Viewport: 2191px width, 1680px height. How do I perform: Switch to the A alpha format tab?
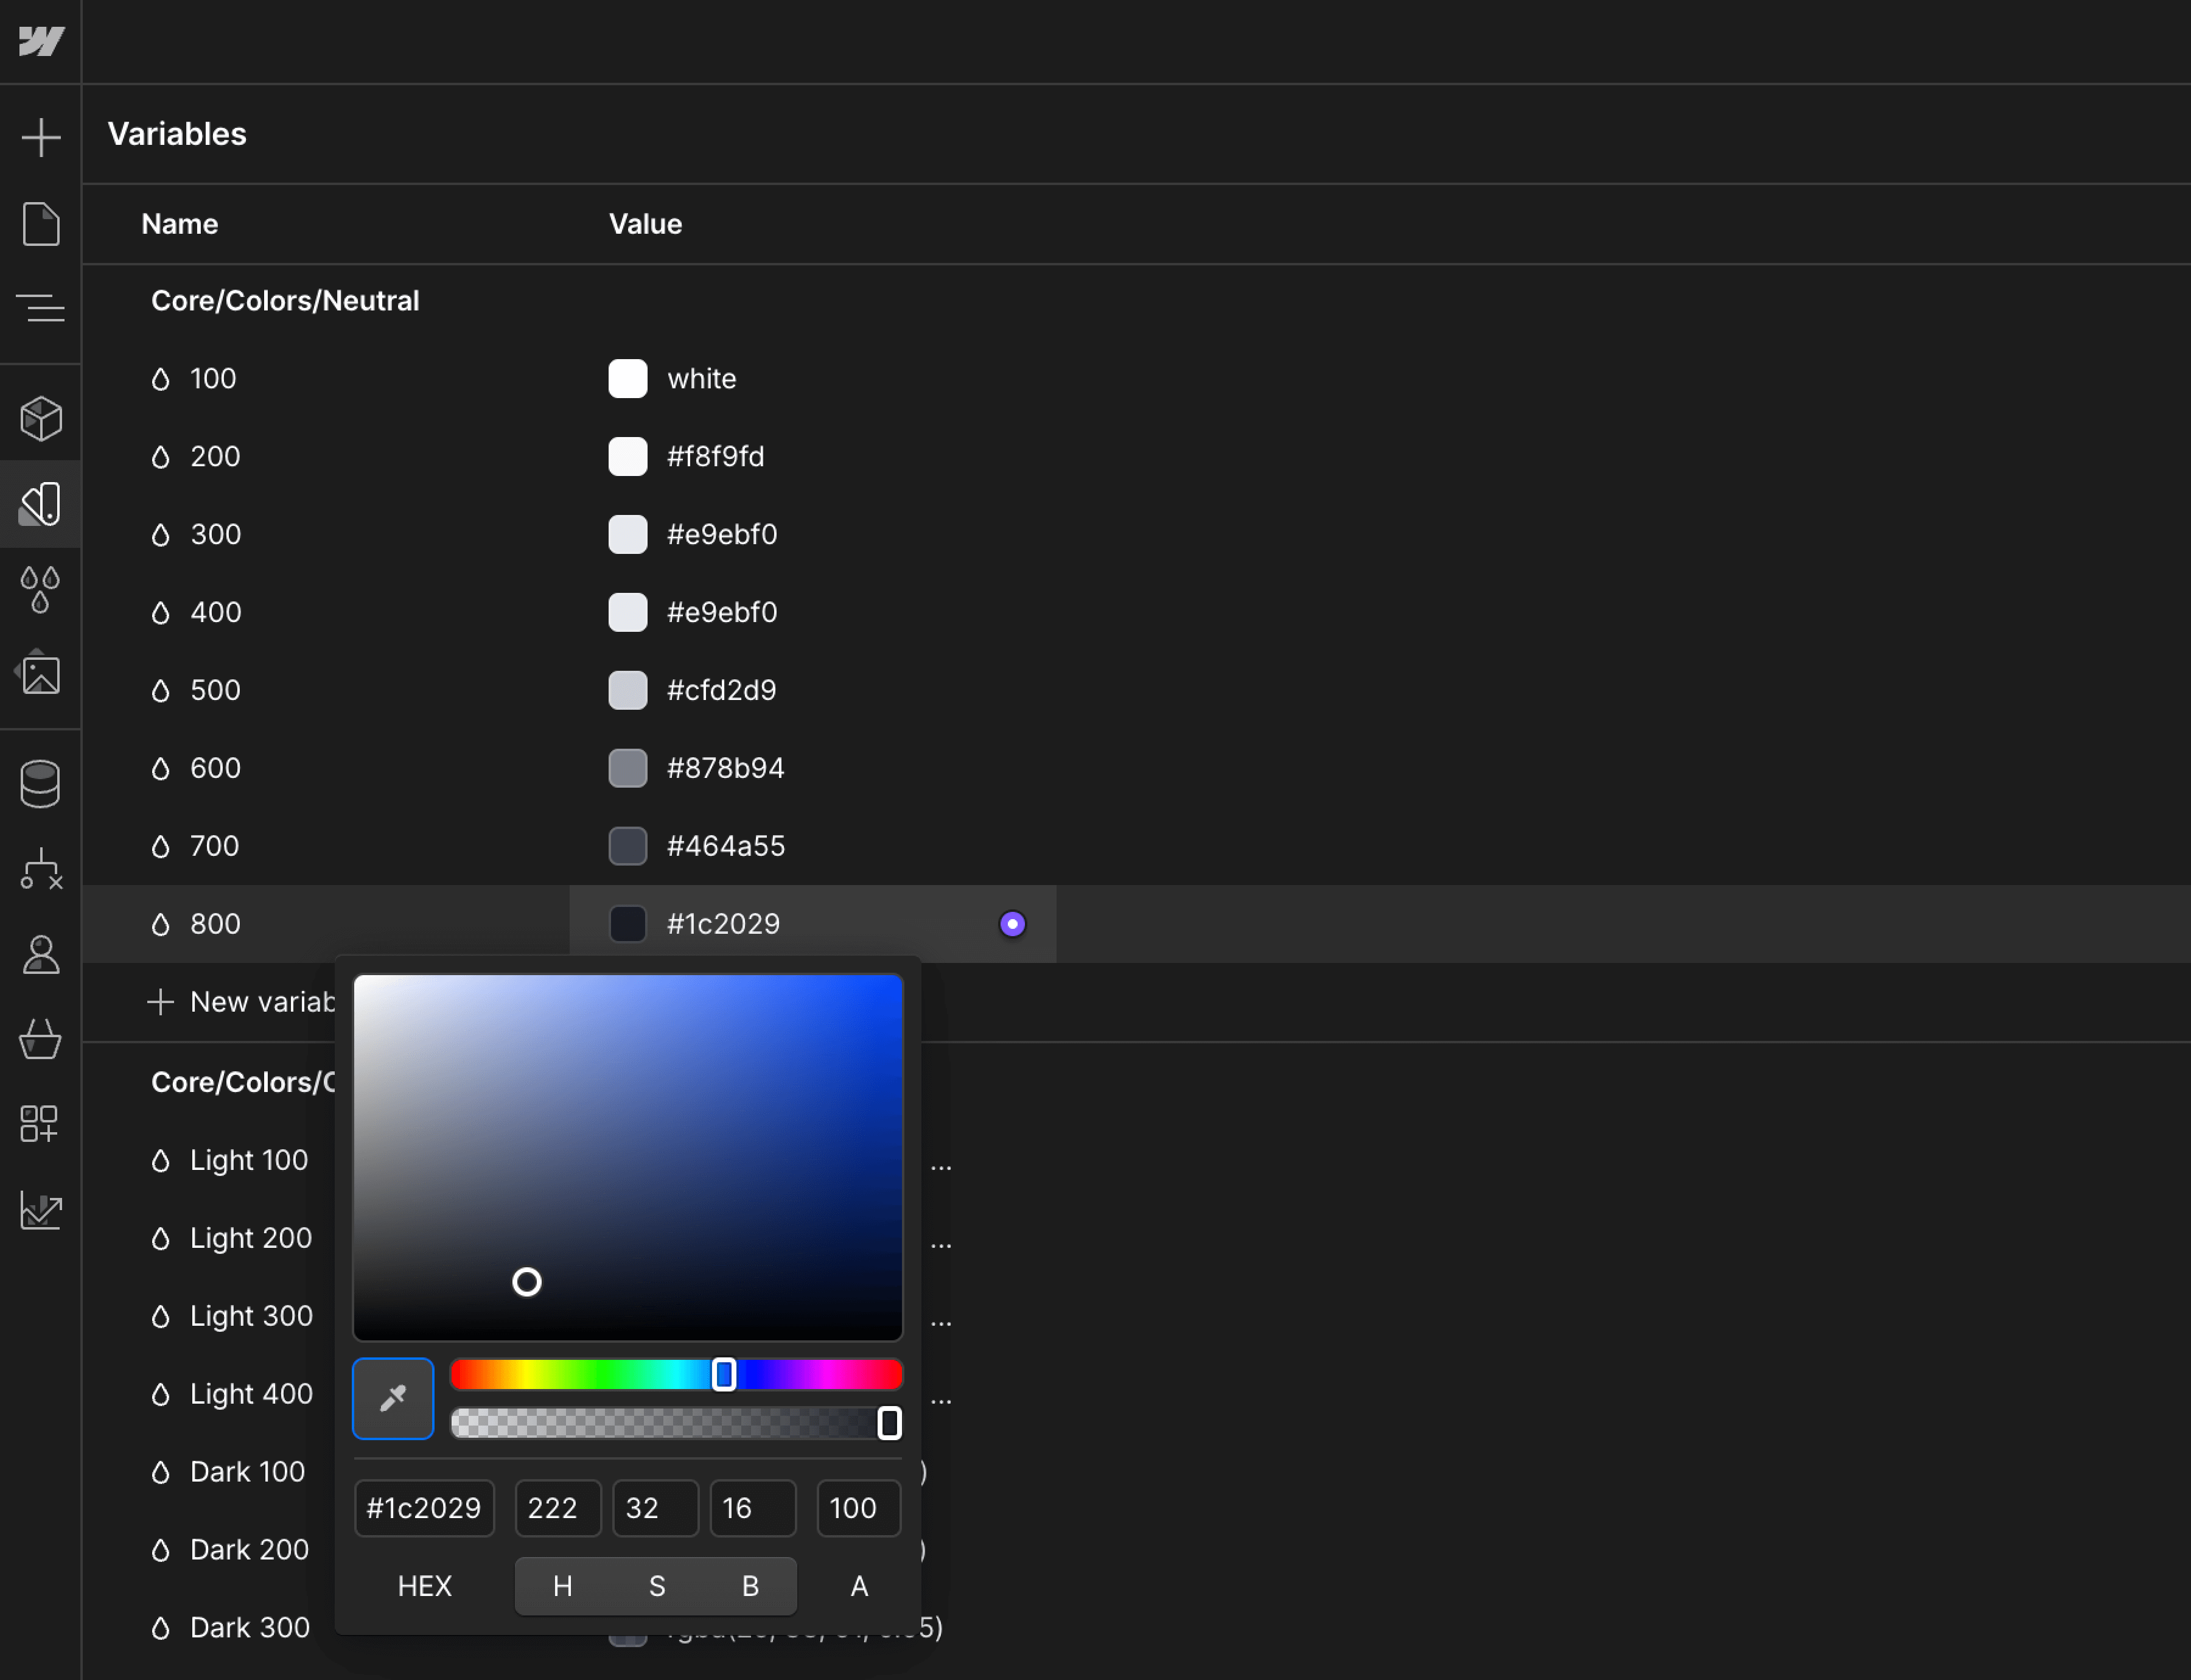click(x=858, y=1585)
